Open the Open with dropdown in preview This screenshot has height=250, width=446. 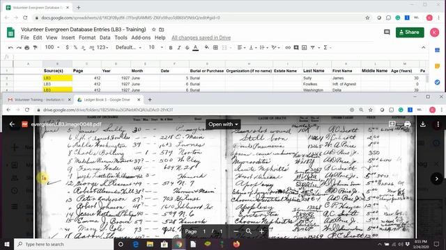click(223, 124)
